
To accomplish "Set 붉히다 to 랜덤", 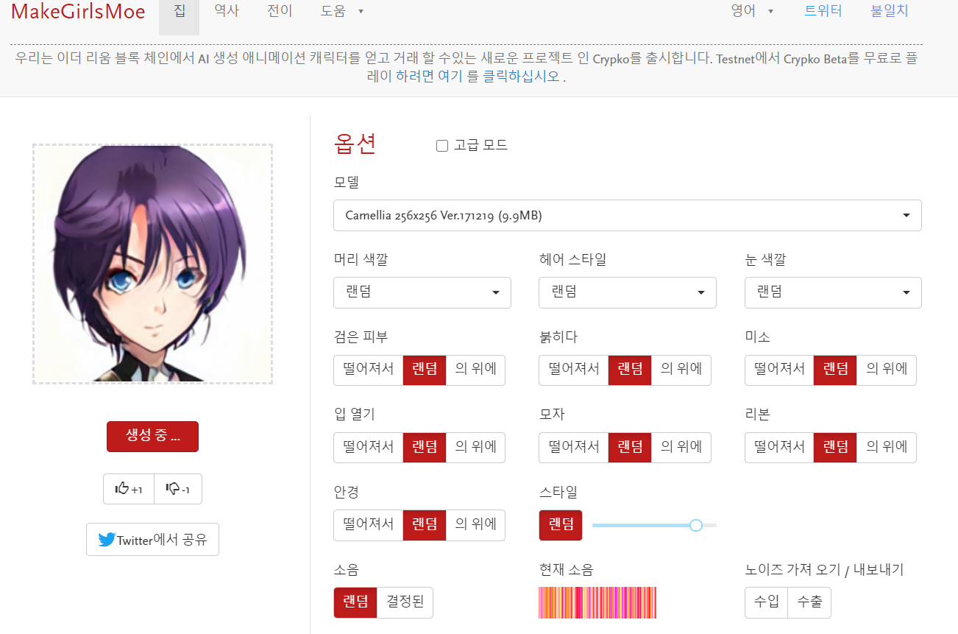I will click(630, 370).
